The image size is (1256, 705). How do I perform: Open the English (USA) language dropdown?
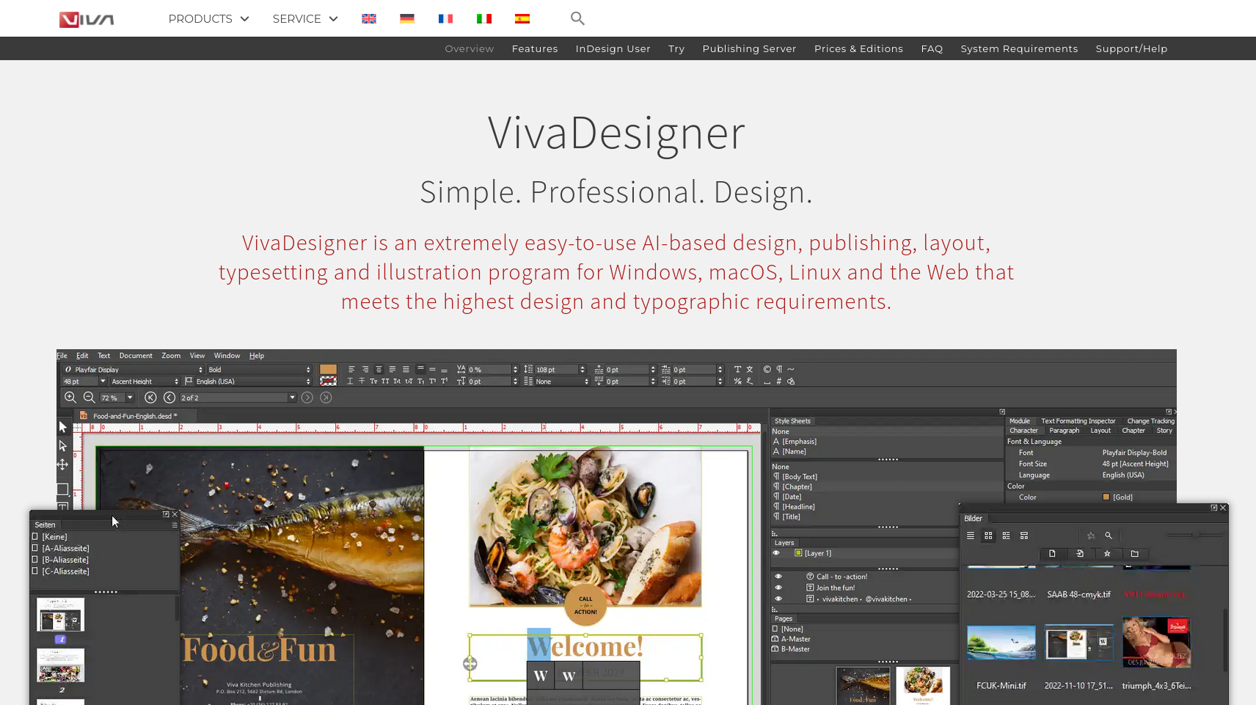coord(253,381)
